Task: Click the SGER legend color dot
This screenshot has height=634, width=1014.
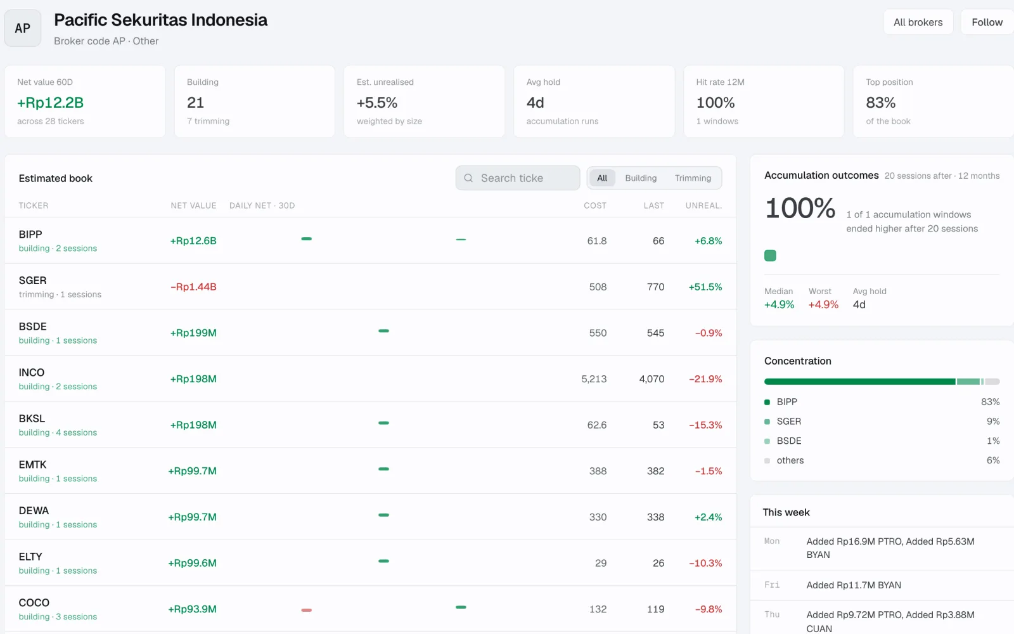Action: (767, 422)
